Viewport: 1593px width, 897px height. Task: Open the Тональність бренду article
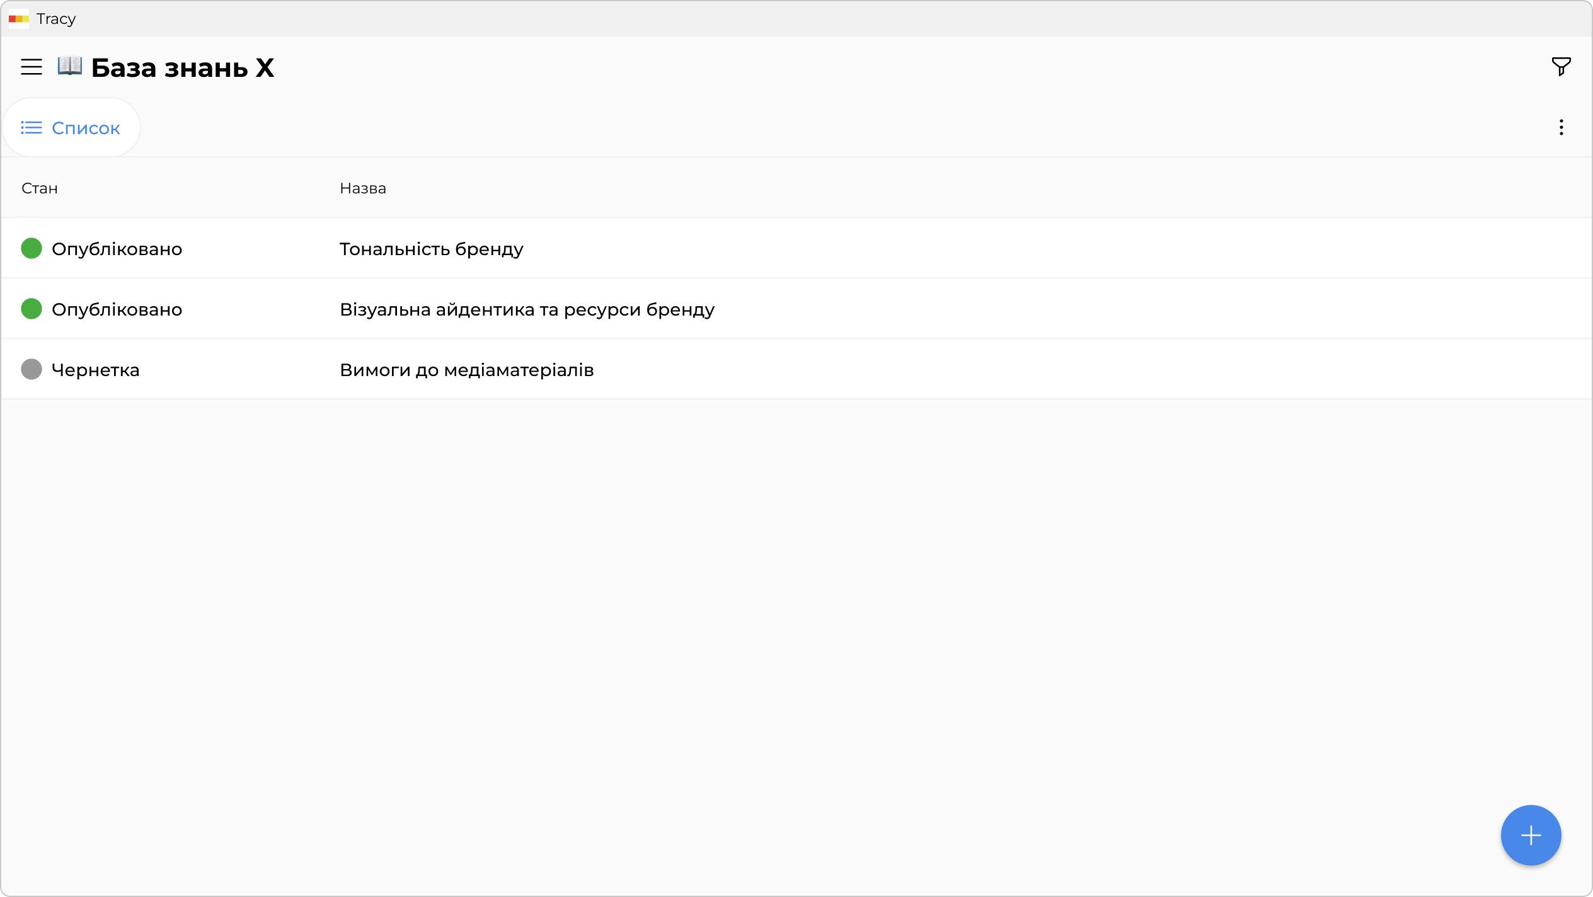(431, 249)
